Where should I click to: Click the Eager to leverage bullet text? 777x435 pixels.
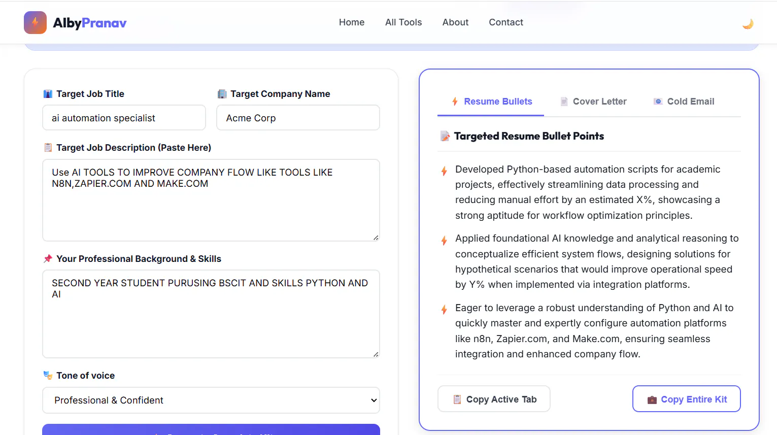point(594,331)
